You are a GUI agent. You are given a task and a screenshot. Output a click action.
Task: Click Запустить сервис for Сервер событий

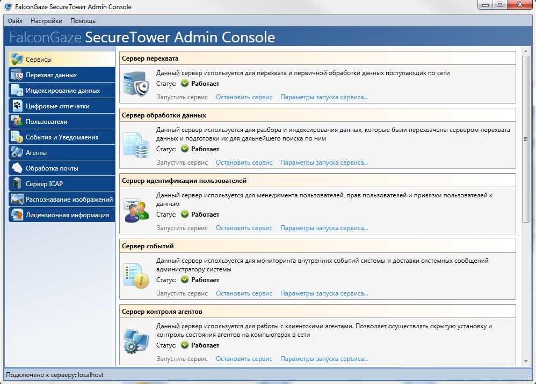pos(182,293)
